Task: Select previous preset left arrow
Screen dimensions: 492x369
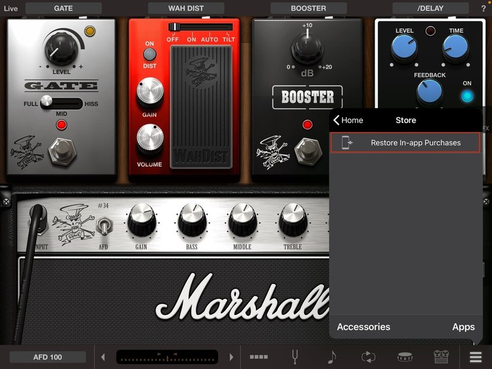Action: coord(103,357)
